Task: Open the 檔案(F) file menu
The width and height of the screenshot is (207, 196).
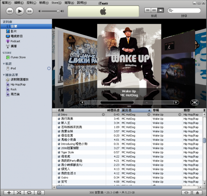Action: (6, 3)
